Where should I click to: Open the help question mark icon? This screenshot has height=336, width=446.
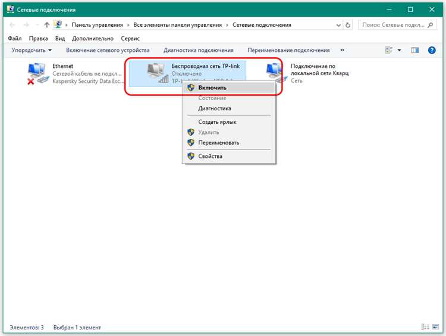click(x=432, y=50)
